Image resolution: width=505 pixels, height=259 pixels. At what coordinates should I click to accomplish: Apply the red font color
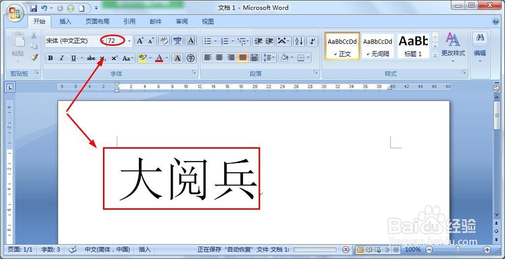tap(159, 58)
